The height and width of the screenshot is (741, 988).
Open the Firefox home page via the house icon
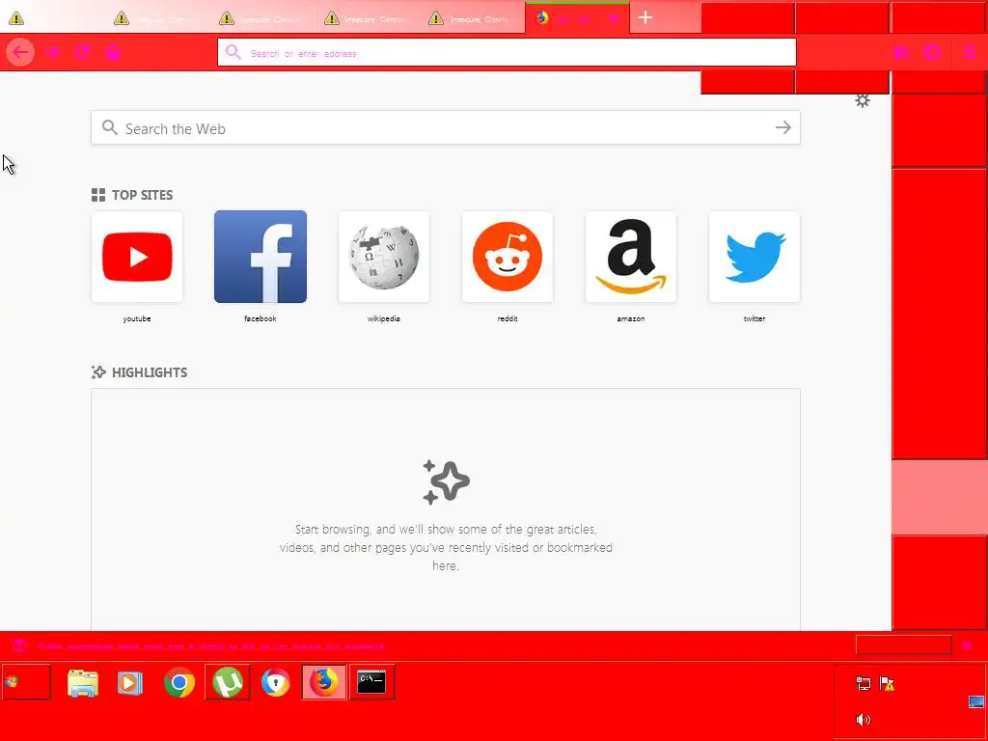pyautogui.click(x=113, y=52)
